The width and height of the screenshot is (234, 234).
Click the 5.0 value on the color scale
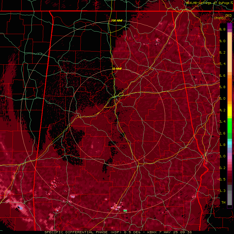pos(222,99)
